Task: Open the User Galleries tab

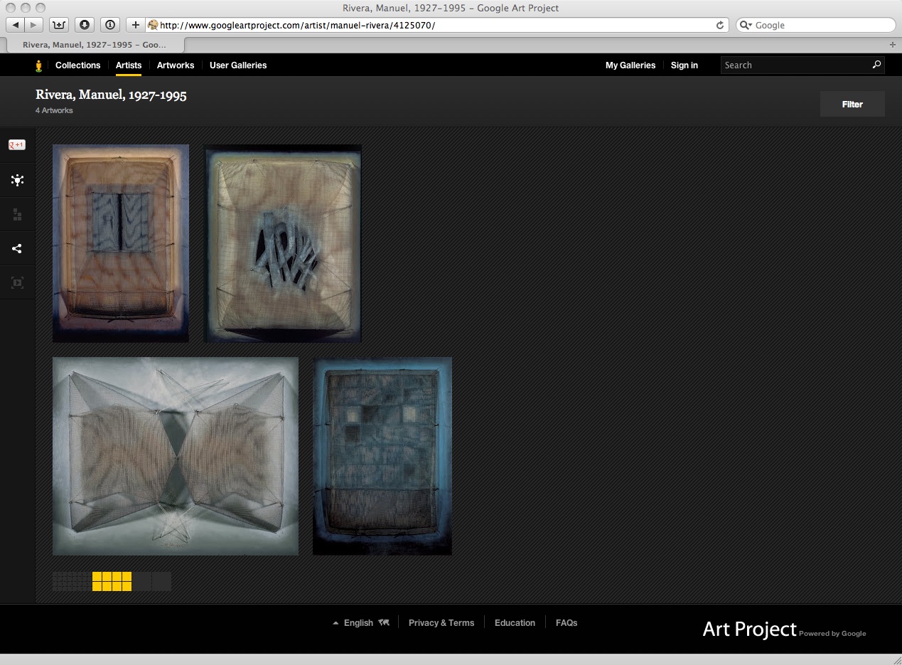Action: 238,65
